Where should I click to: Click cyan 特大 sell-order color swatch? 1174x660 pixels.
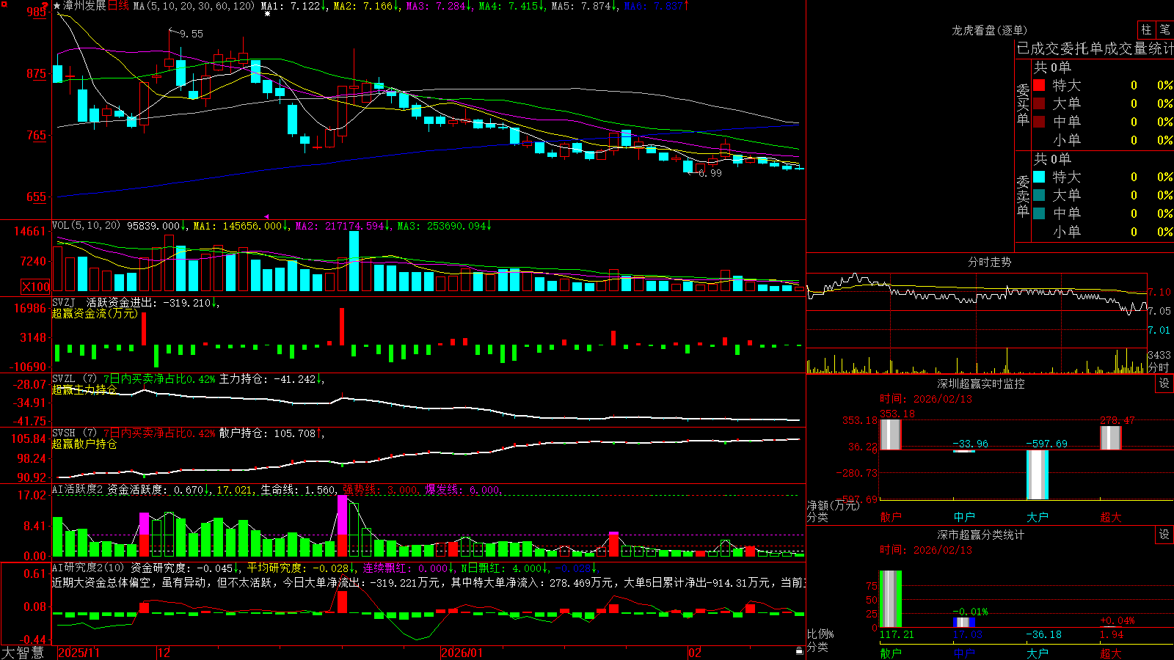point(1039,177)
